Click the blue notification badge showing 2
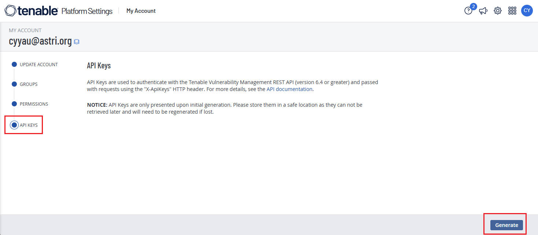 pos(473,7)
